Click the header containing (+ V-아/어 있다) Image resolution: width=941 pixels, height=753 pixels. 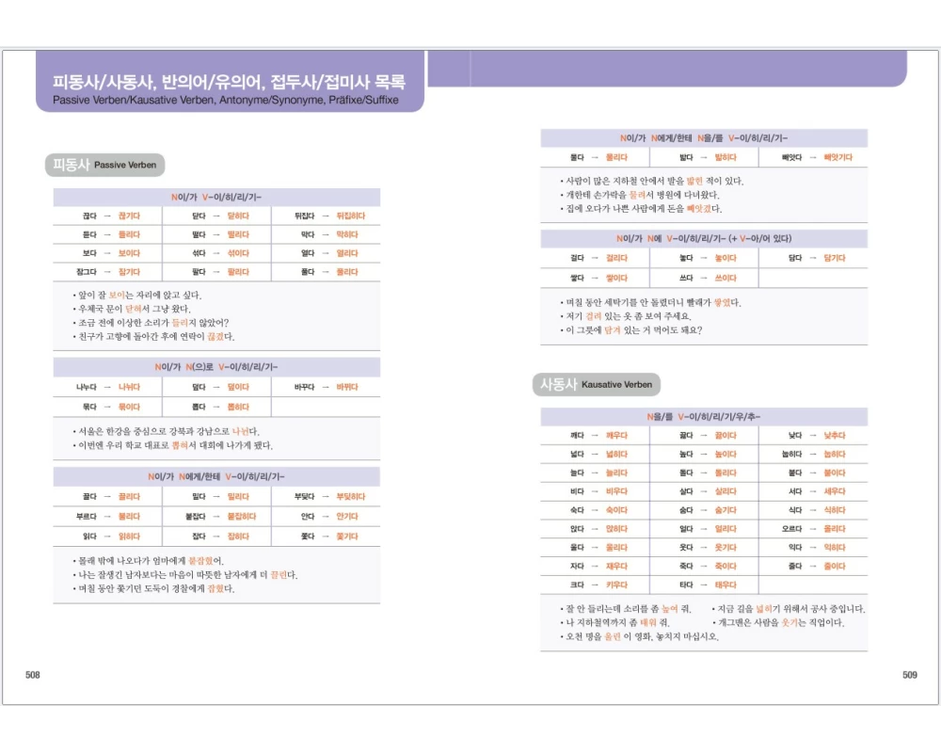(704, 238)
